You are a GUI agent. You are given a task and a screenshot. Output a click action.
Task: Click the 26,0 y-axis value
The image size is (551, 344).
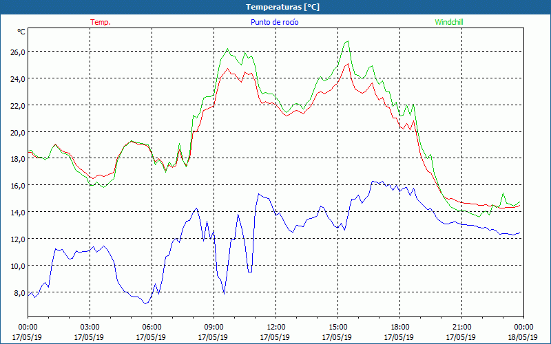point(18,52)
